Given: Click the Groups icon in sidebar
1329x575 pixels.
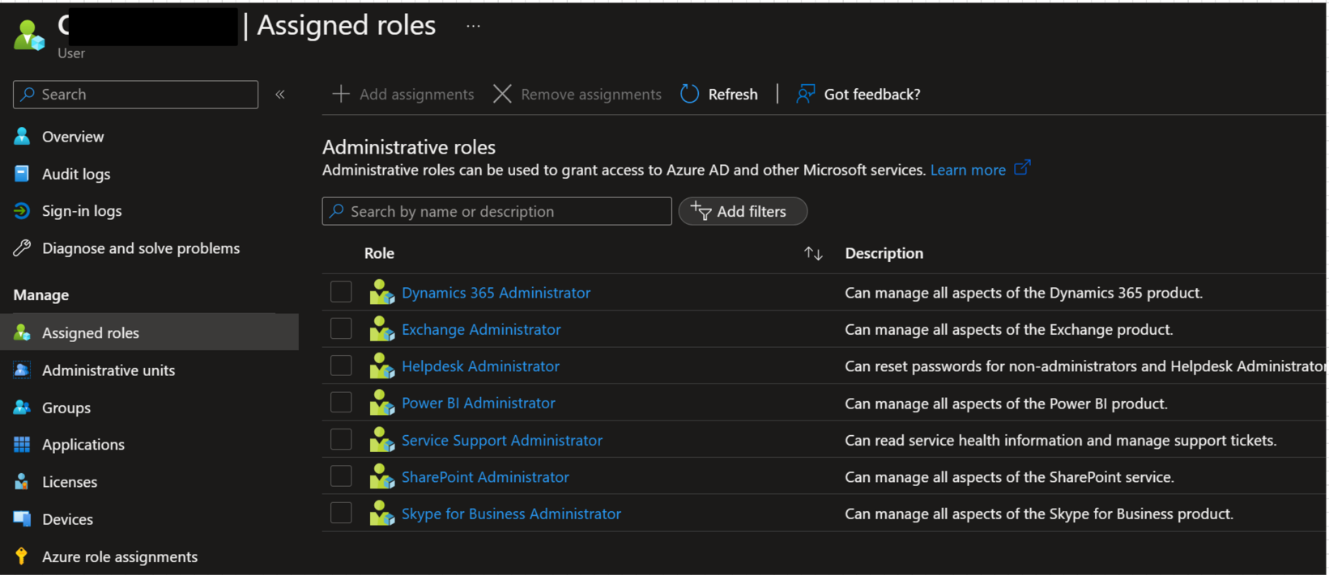Looking at the screenshot, I should click(x=22, y=407).
